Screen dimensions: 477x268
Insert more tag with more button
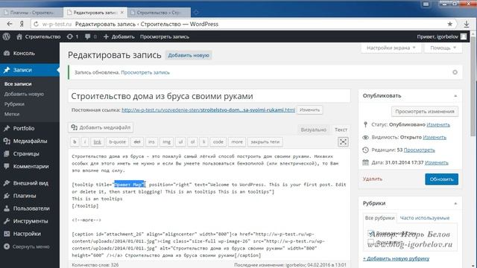(237, 142)
